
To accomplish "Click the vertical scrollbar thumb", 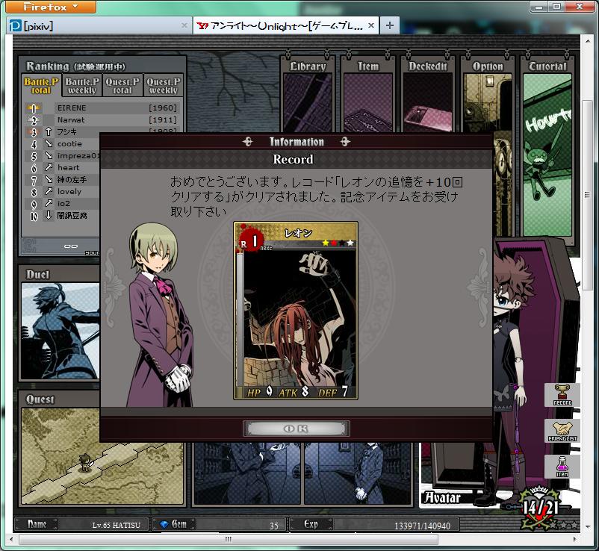I will point(587,195).
